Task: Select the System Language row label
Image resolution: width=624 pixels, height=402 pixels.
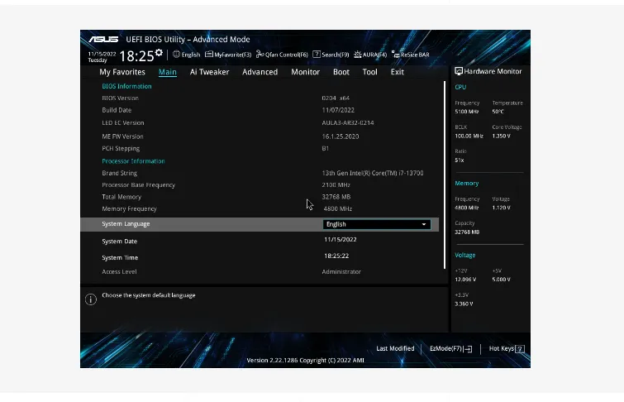Action: point(126,224)
